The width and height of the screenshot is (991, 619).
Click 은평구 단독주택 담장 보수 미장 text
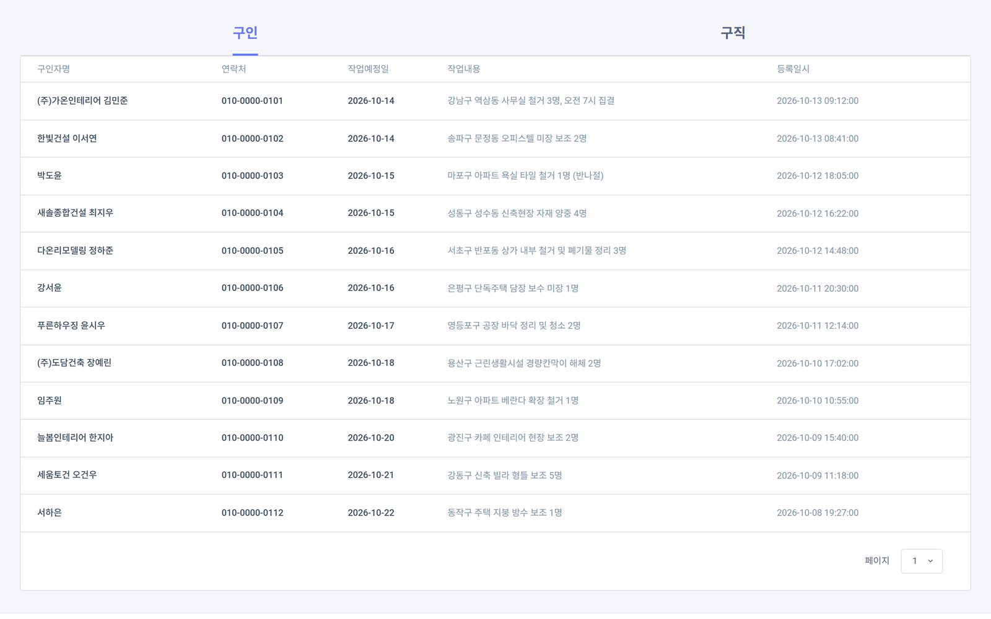pyautogui.click(x=513, y=288)
